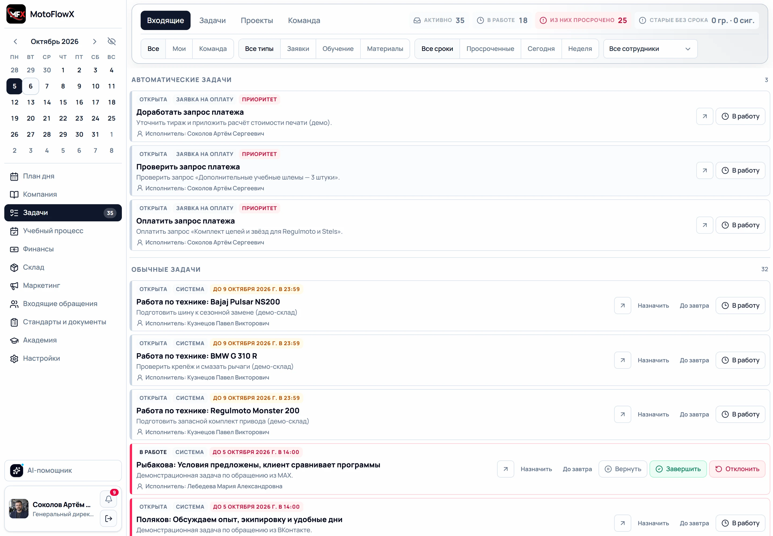Select October 16 in the calendar
Image resolution: width=773 pixels, height=536 pixels.
79,102
